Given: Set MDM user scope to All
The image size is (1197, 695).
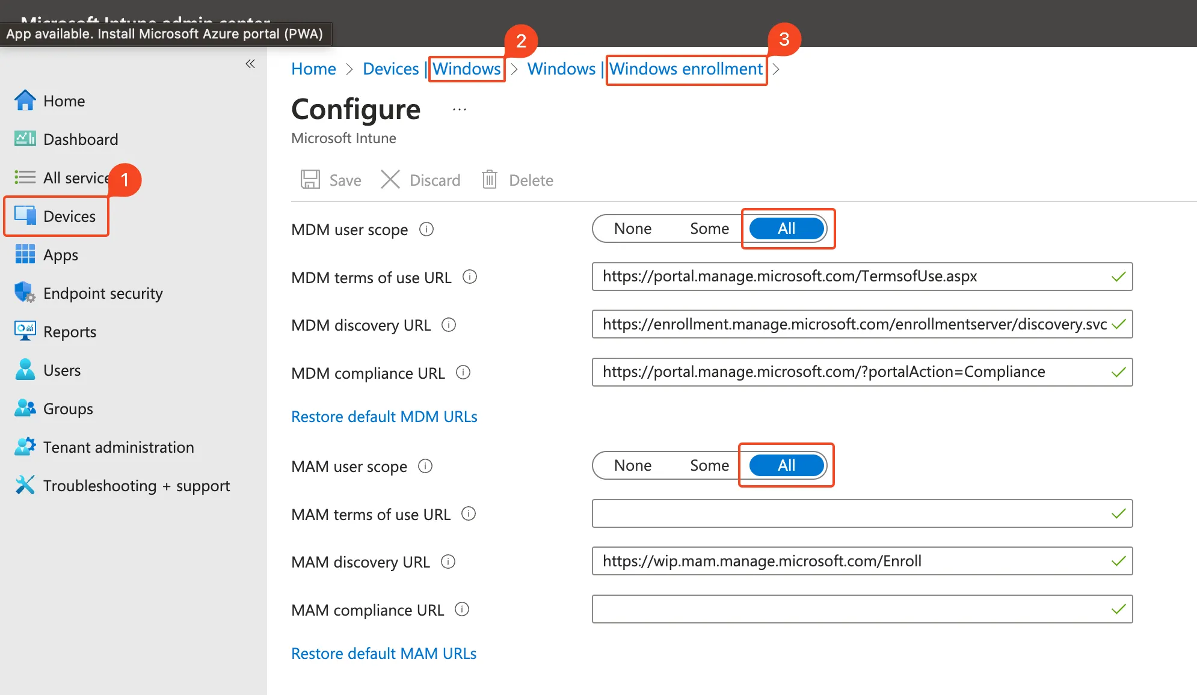Looking at the screenshot, I should click(x=787, y=229).
